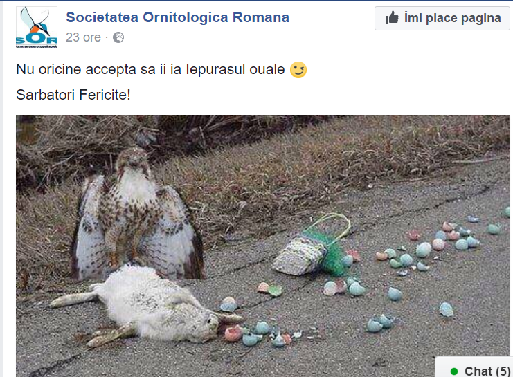Click the green online dot beside Chat
The height and width of the screenshot is (377, 513).
[454, 371]
